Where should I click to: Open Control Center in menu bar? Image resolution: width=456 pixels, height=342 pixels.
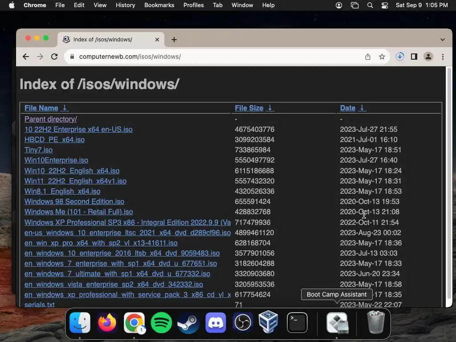click(385, 5)
